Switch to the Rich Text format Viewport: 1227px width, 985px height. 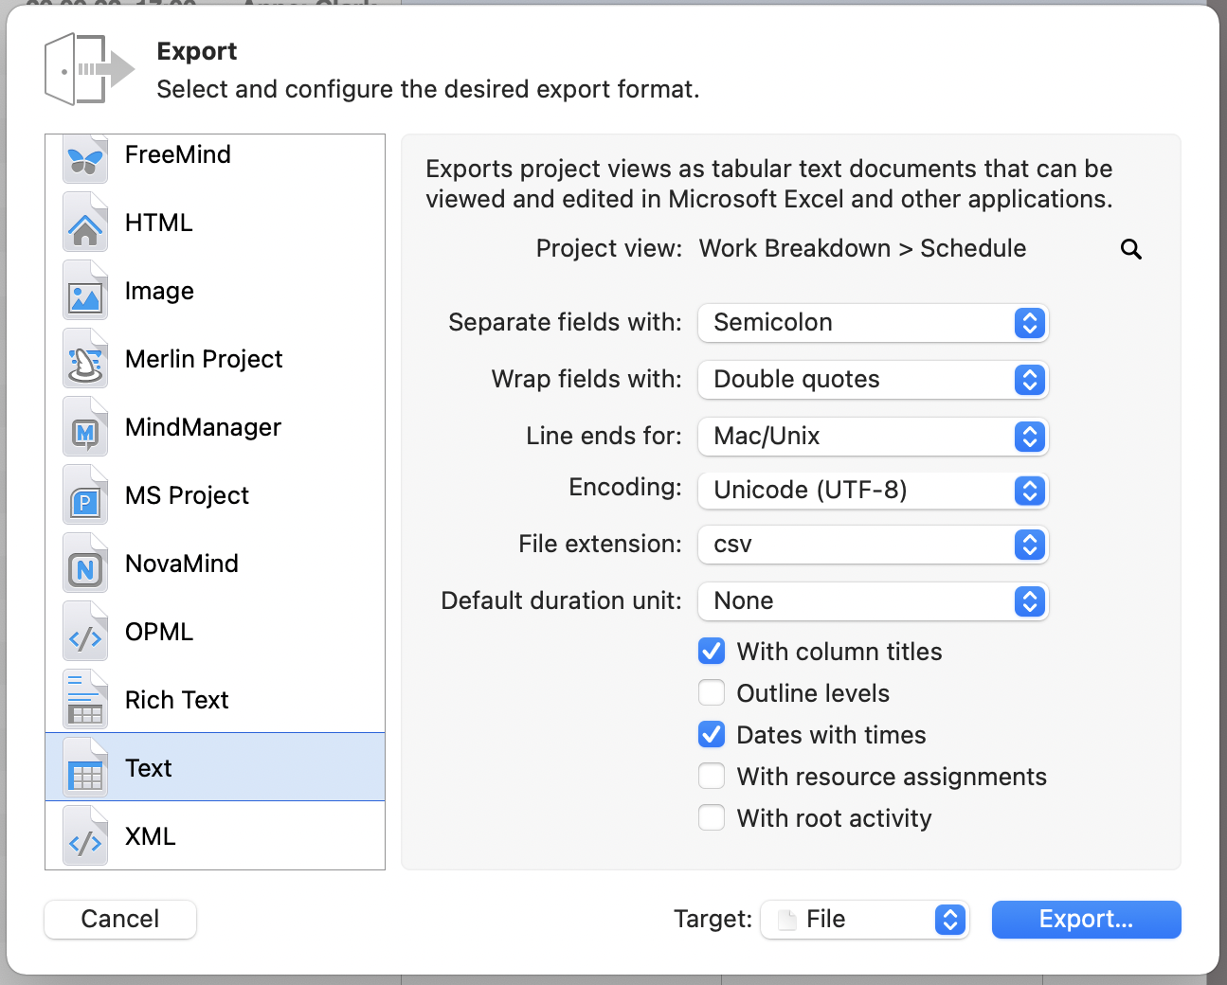(176, 700)
